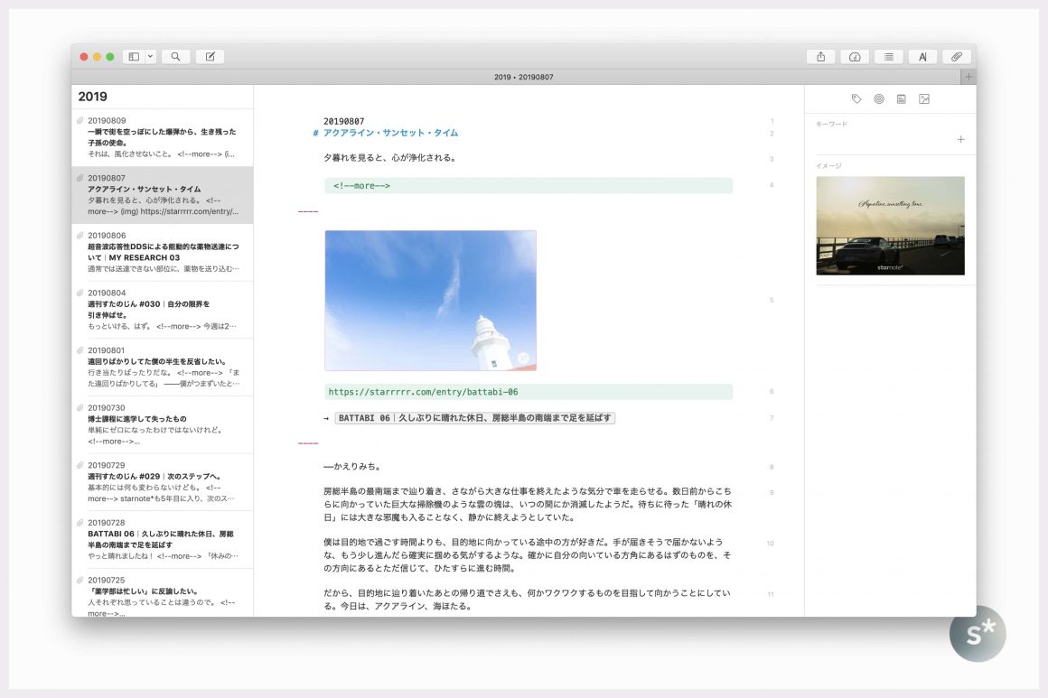Open the share/export icon
Screen dimensions: 1048x698
[820, 57]
